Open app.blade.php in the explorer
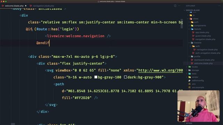223x125 pixels. 202,32
